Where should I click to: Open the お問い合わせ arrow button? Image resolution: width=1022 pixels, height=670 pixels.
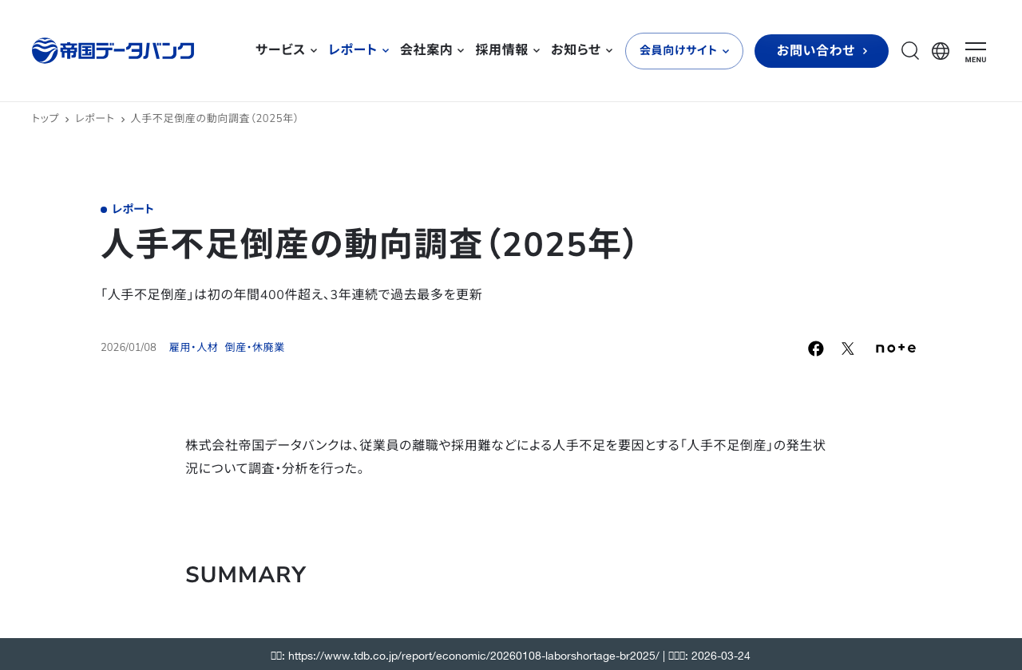(x=821, y=51)
